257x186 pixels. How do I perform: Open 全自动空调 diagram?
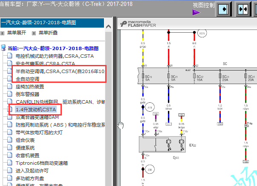pyautogui.click(x=27, y=79)
